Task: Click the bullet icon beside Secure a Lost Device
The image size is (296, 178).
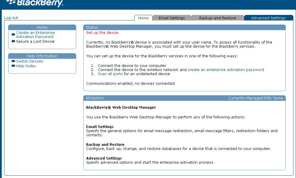Action: coord(13,41)
